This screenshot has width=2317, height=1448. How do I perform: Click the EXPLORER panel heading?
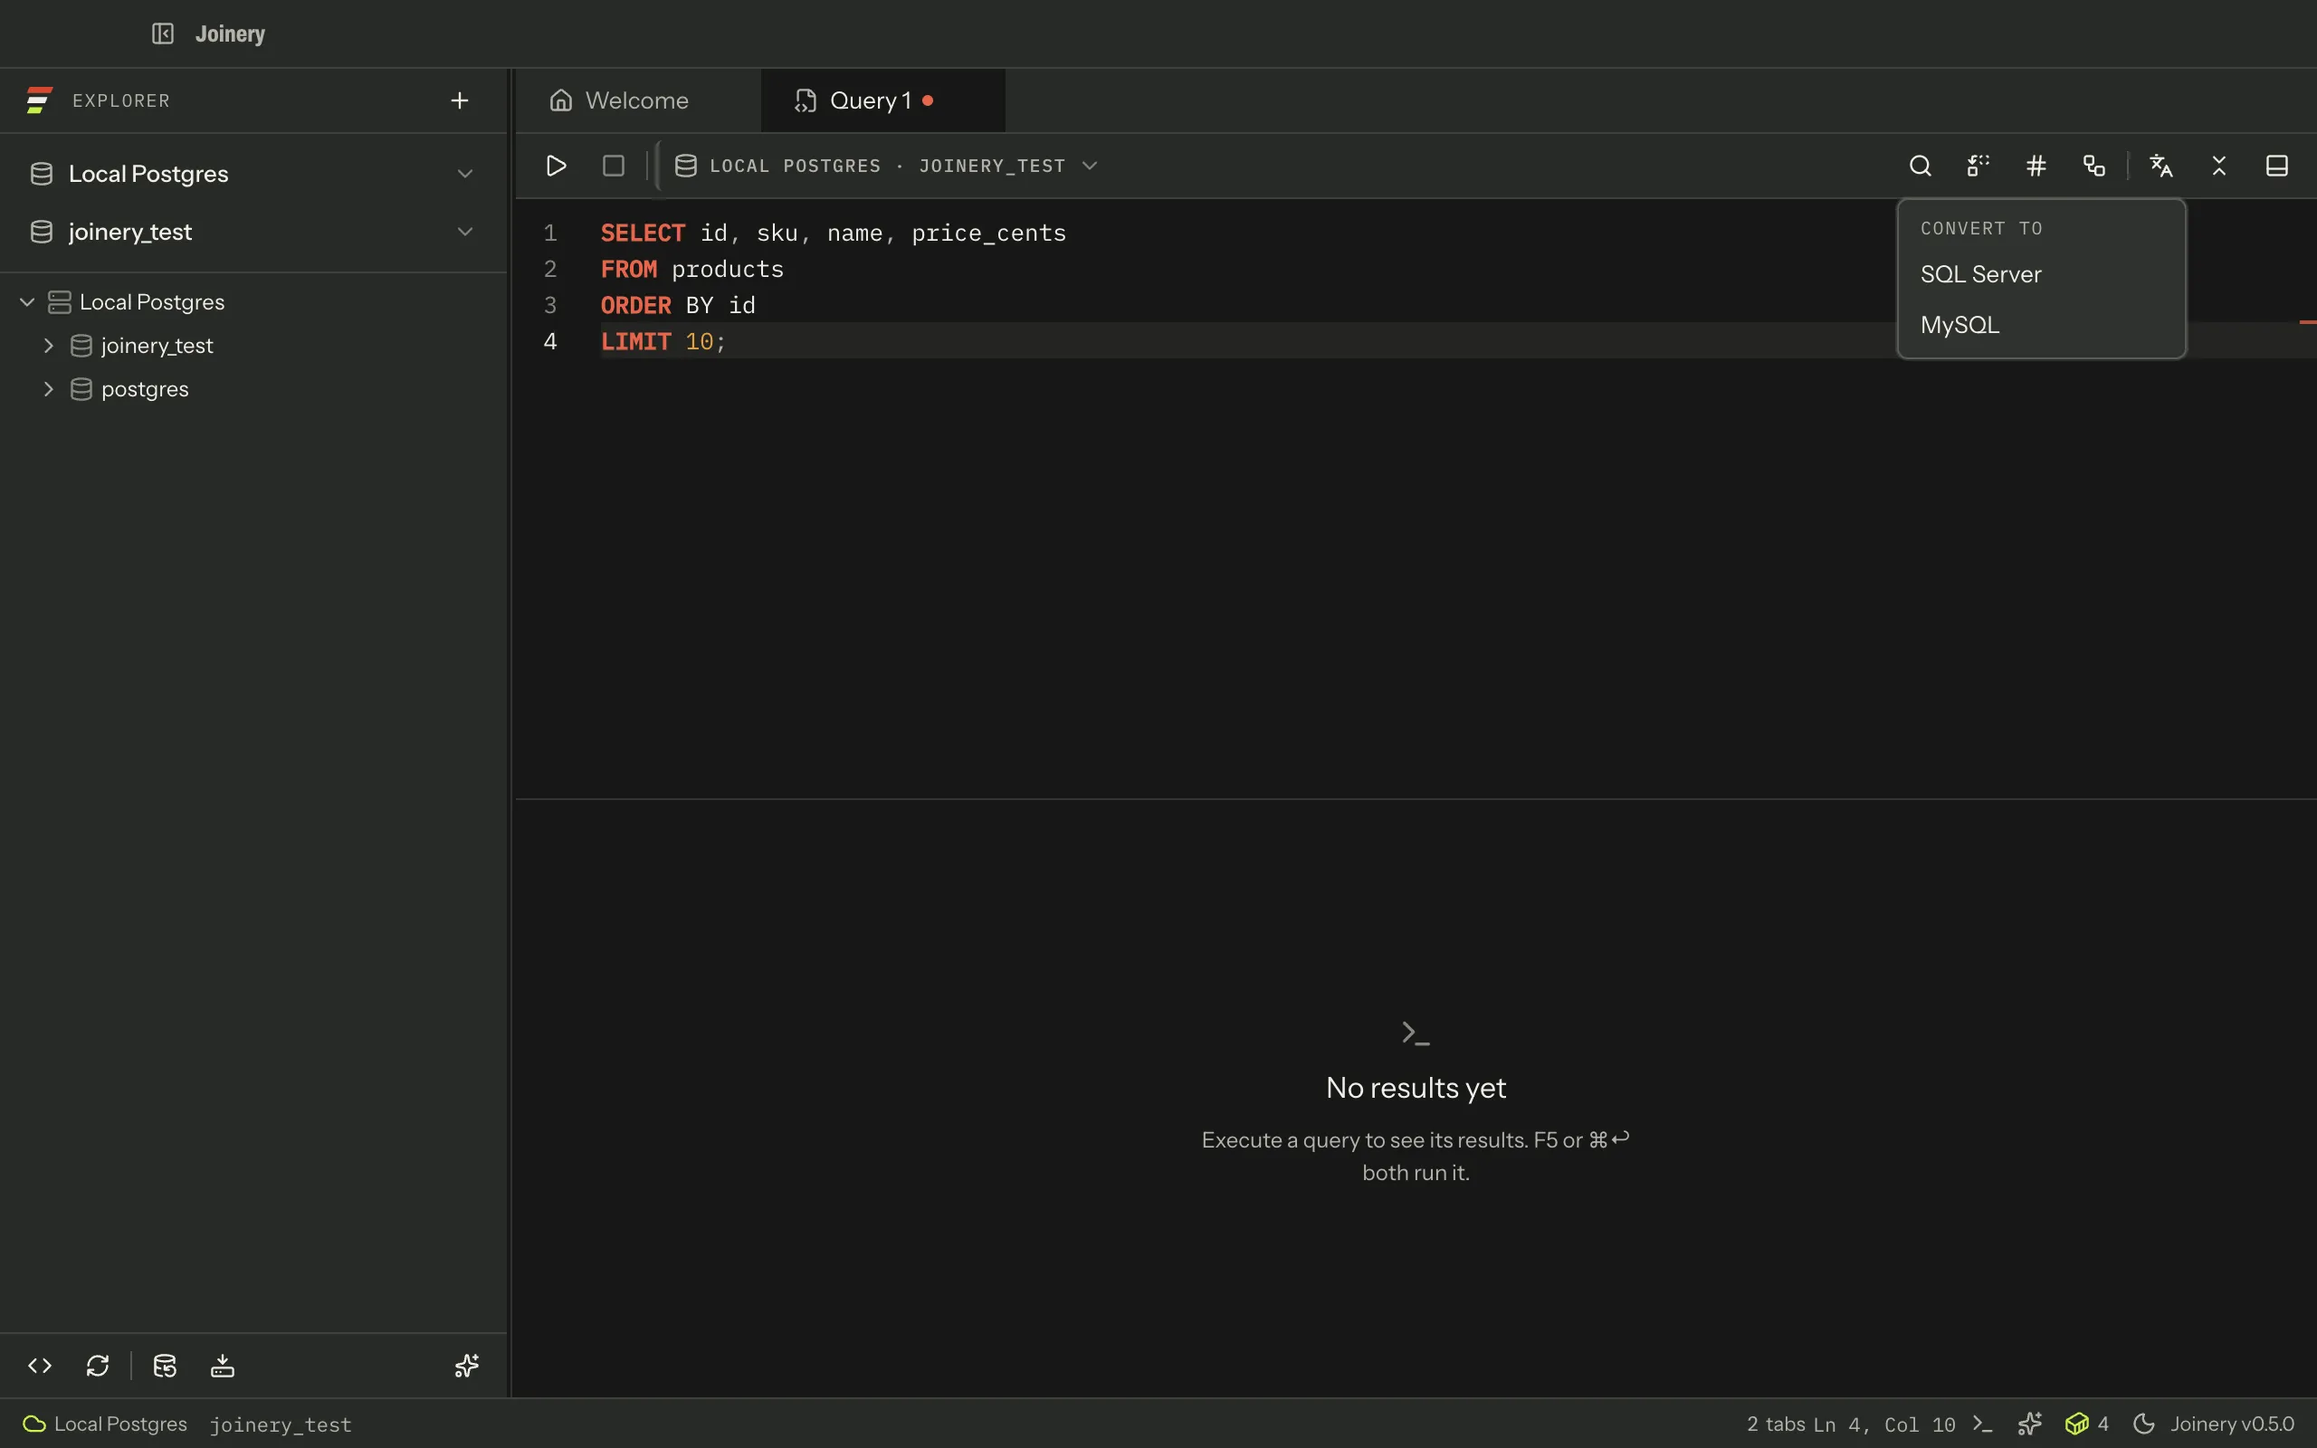121,100
